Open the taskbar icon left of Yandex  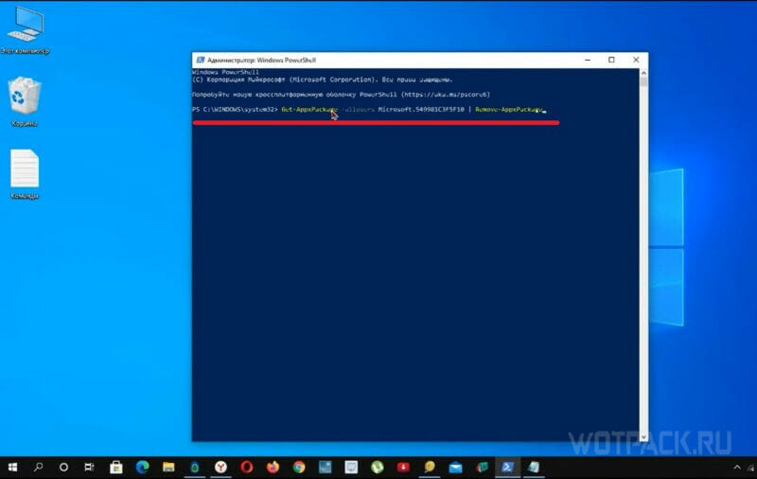tap(195, 467)
